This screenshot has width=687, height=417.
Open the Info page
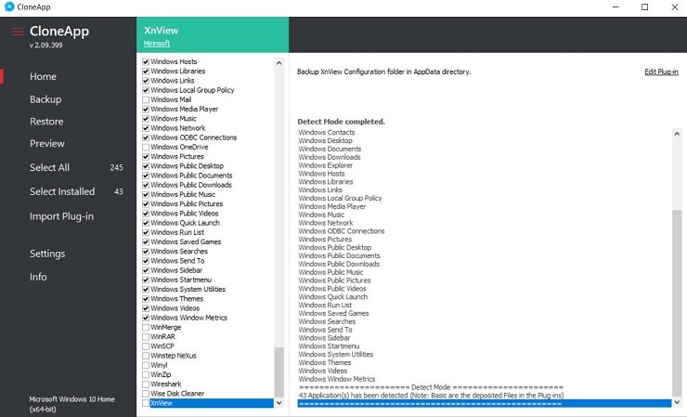[38, 277]
